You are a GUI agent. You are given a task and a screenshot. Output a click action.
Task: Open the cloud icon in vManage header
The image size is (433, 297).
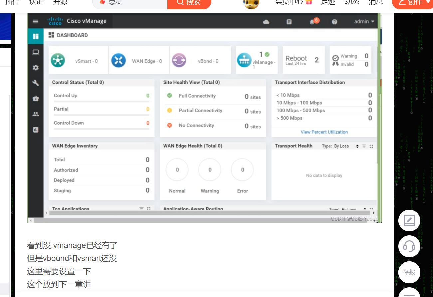[x=266, y=22]
